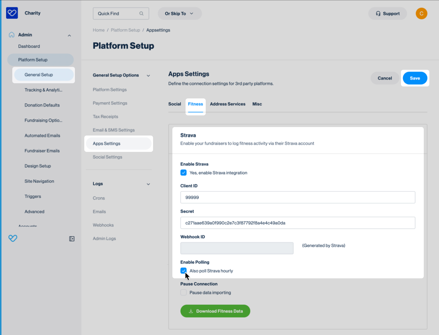Open Fundraising Options sidebar item
Image resolution: width=439 pixels, height=335 pixels.
click(x=43, y=120)
